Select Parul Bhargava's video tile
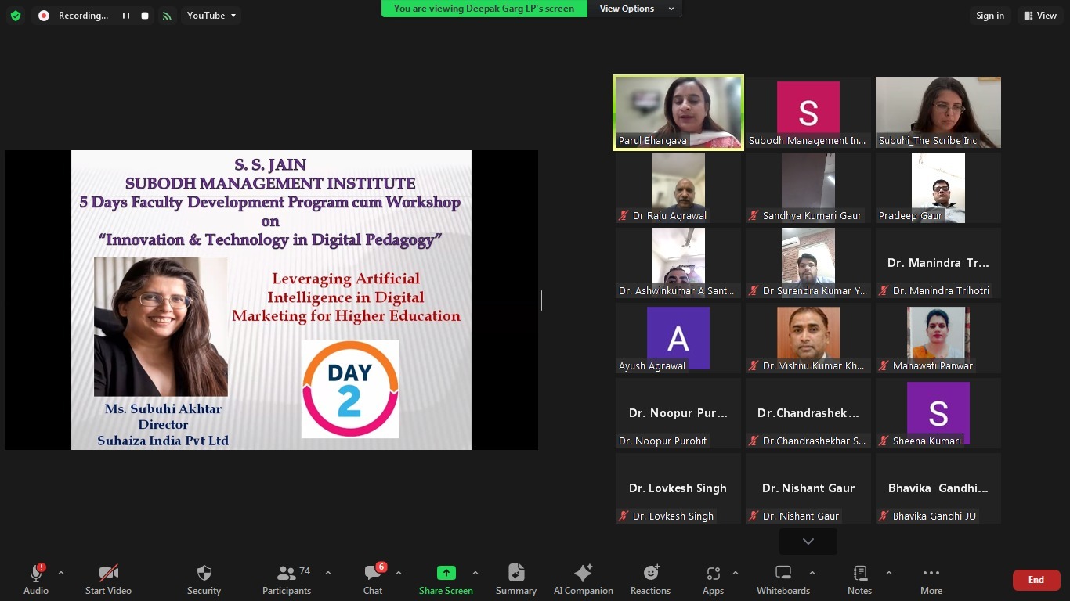Screen dimensions: 1070x601 point(678,112)
